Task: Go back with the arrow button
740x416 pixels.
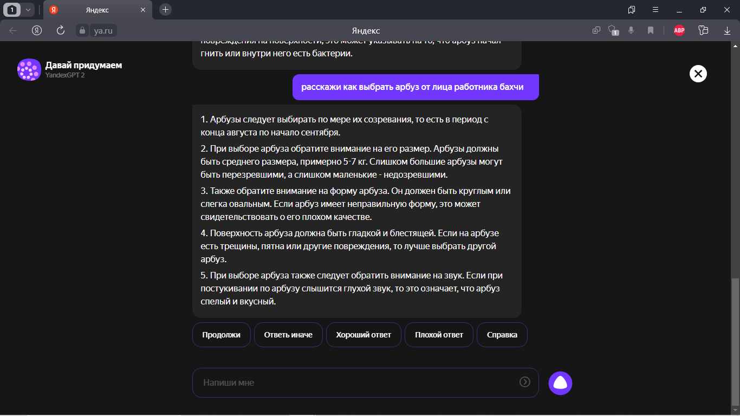Action: pos(13,30)
